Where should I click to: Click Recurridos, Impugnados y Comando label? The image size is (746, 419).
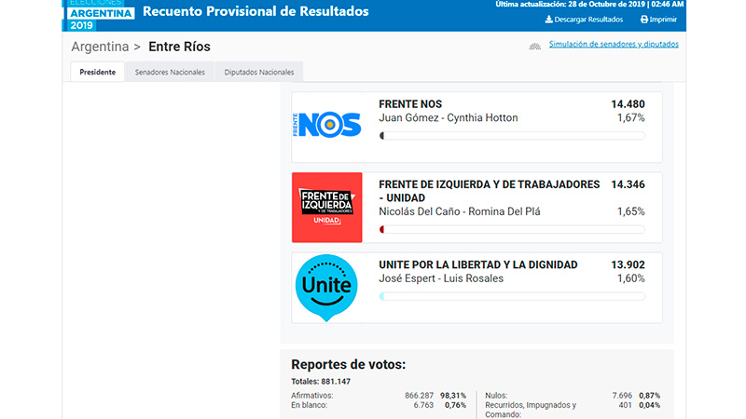pos(531,410)
